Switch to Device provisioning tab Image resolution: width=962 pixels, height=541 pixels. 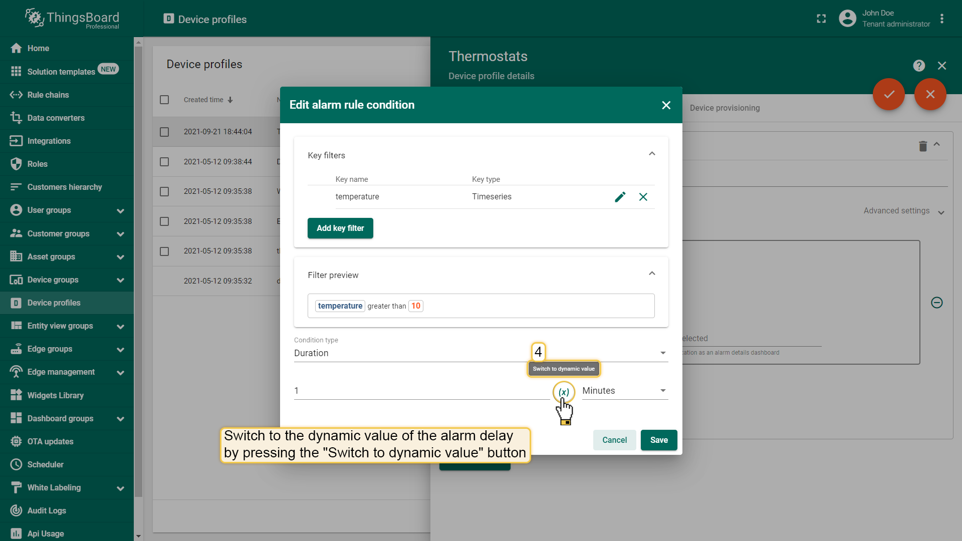(x=725, y=108)
